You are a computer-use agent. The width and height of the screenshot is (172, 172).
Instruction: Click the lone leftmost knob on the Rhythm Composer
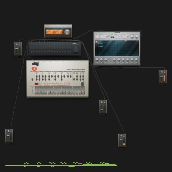tap(32, 79)
